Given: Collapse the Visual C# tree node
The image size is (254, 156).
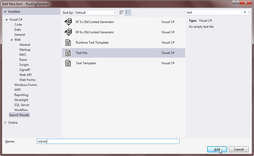Looking at the screenshot, I should pos(6,20).
